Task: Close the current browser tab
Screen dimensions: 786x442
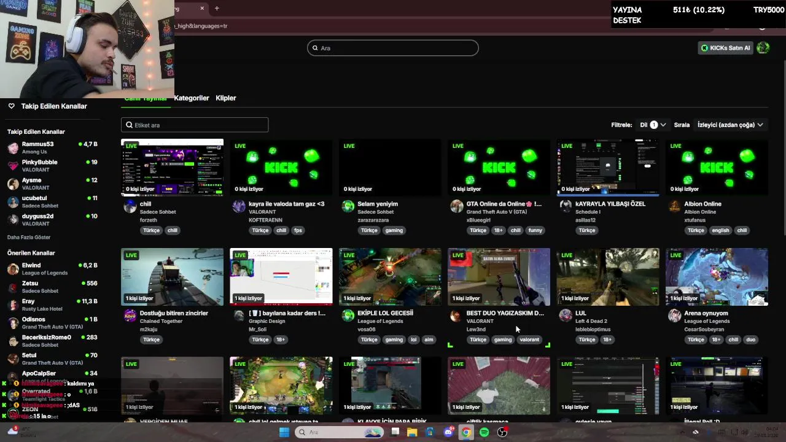Action: click(x=202, y=8)
